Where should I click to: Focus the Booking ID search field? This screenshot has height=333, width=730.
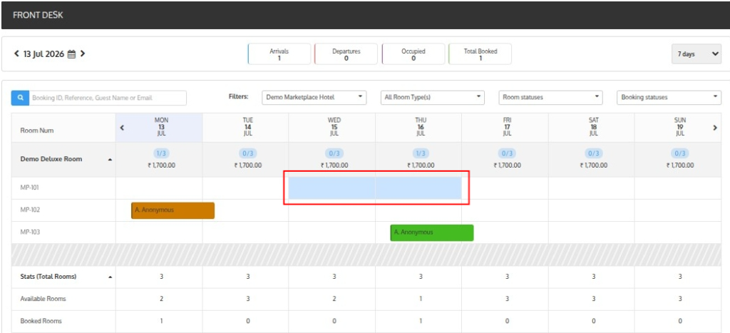(x=108, y=98)
